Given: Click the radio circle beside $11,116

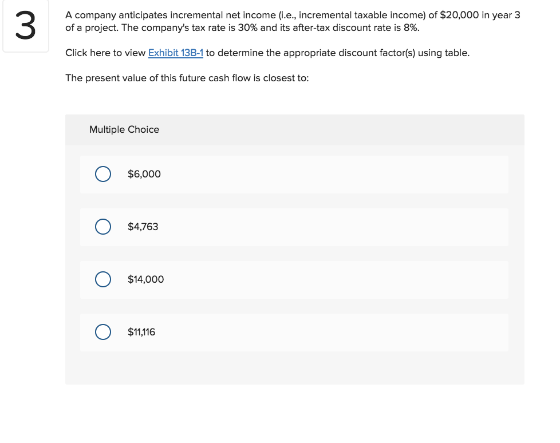Looking at the screenshot, I should click(103, 332).
